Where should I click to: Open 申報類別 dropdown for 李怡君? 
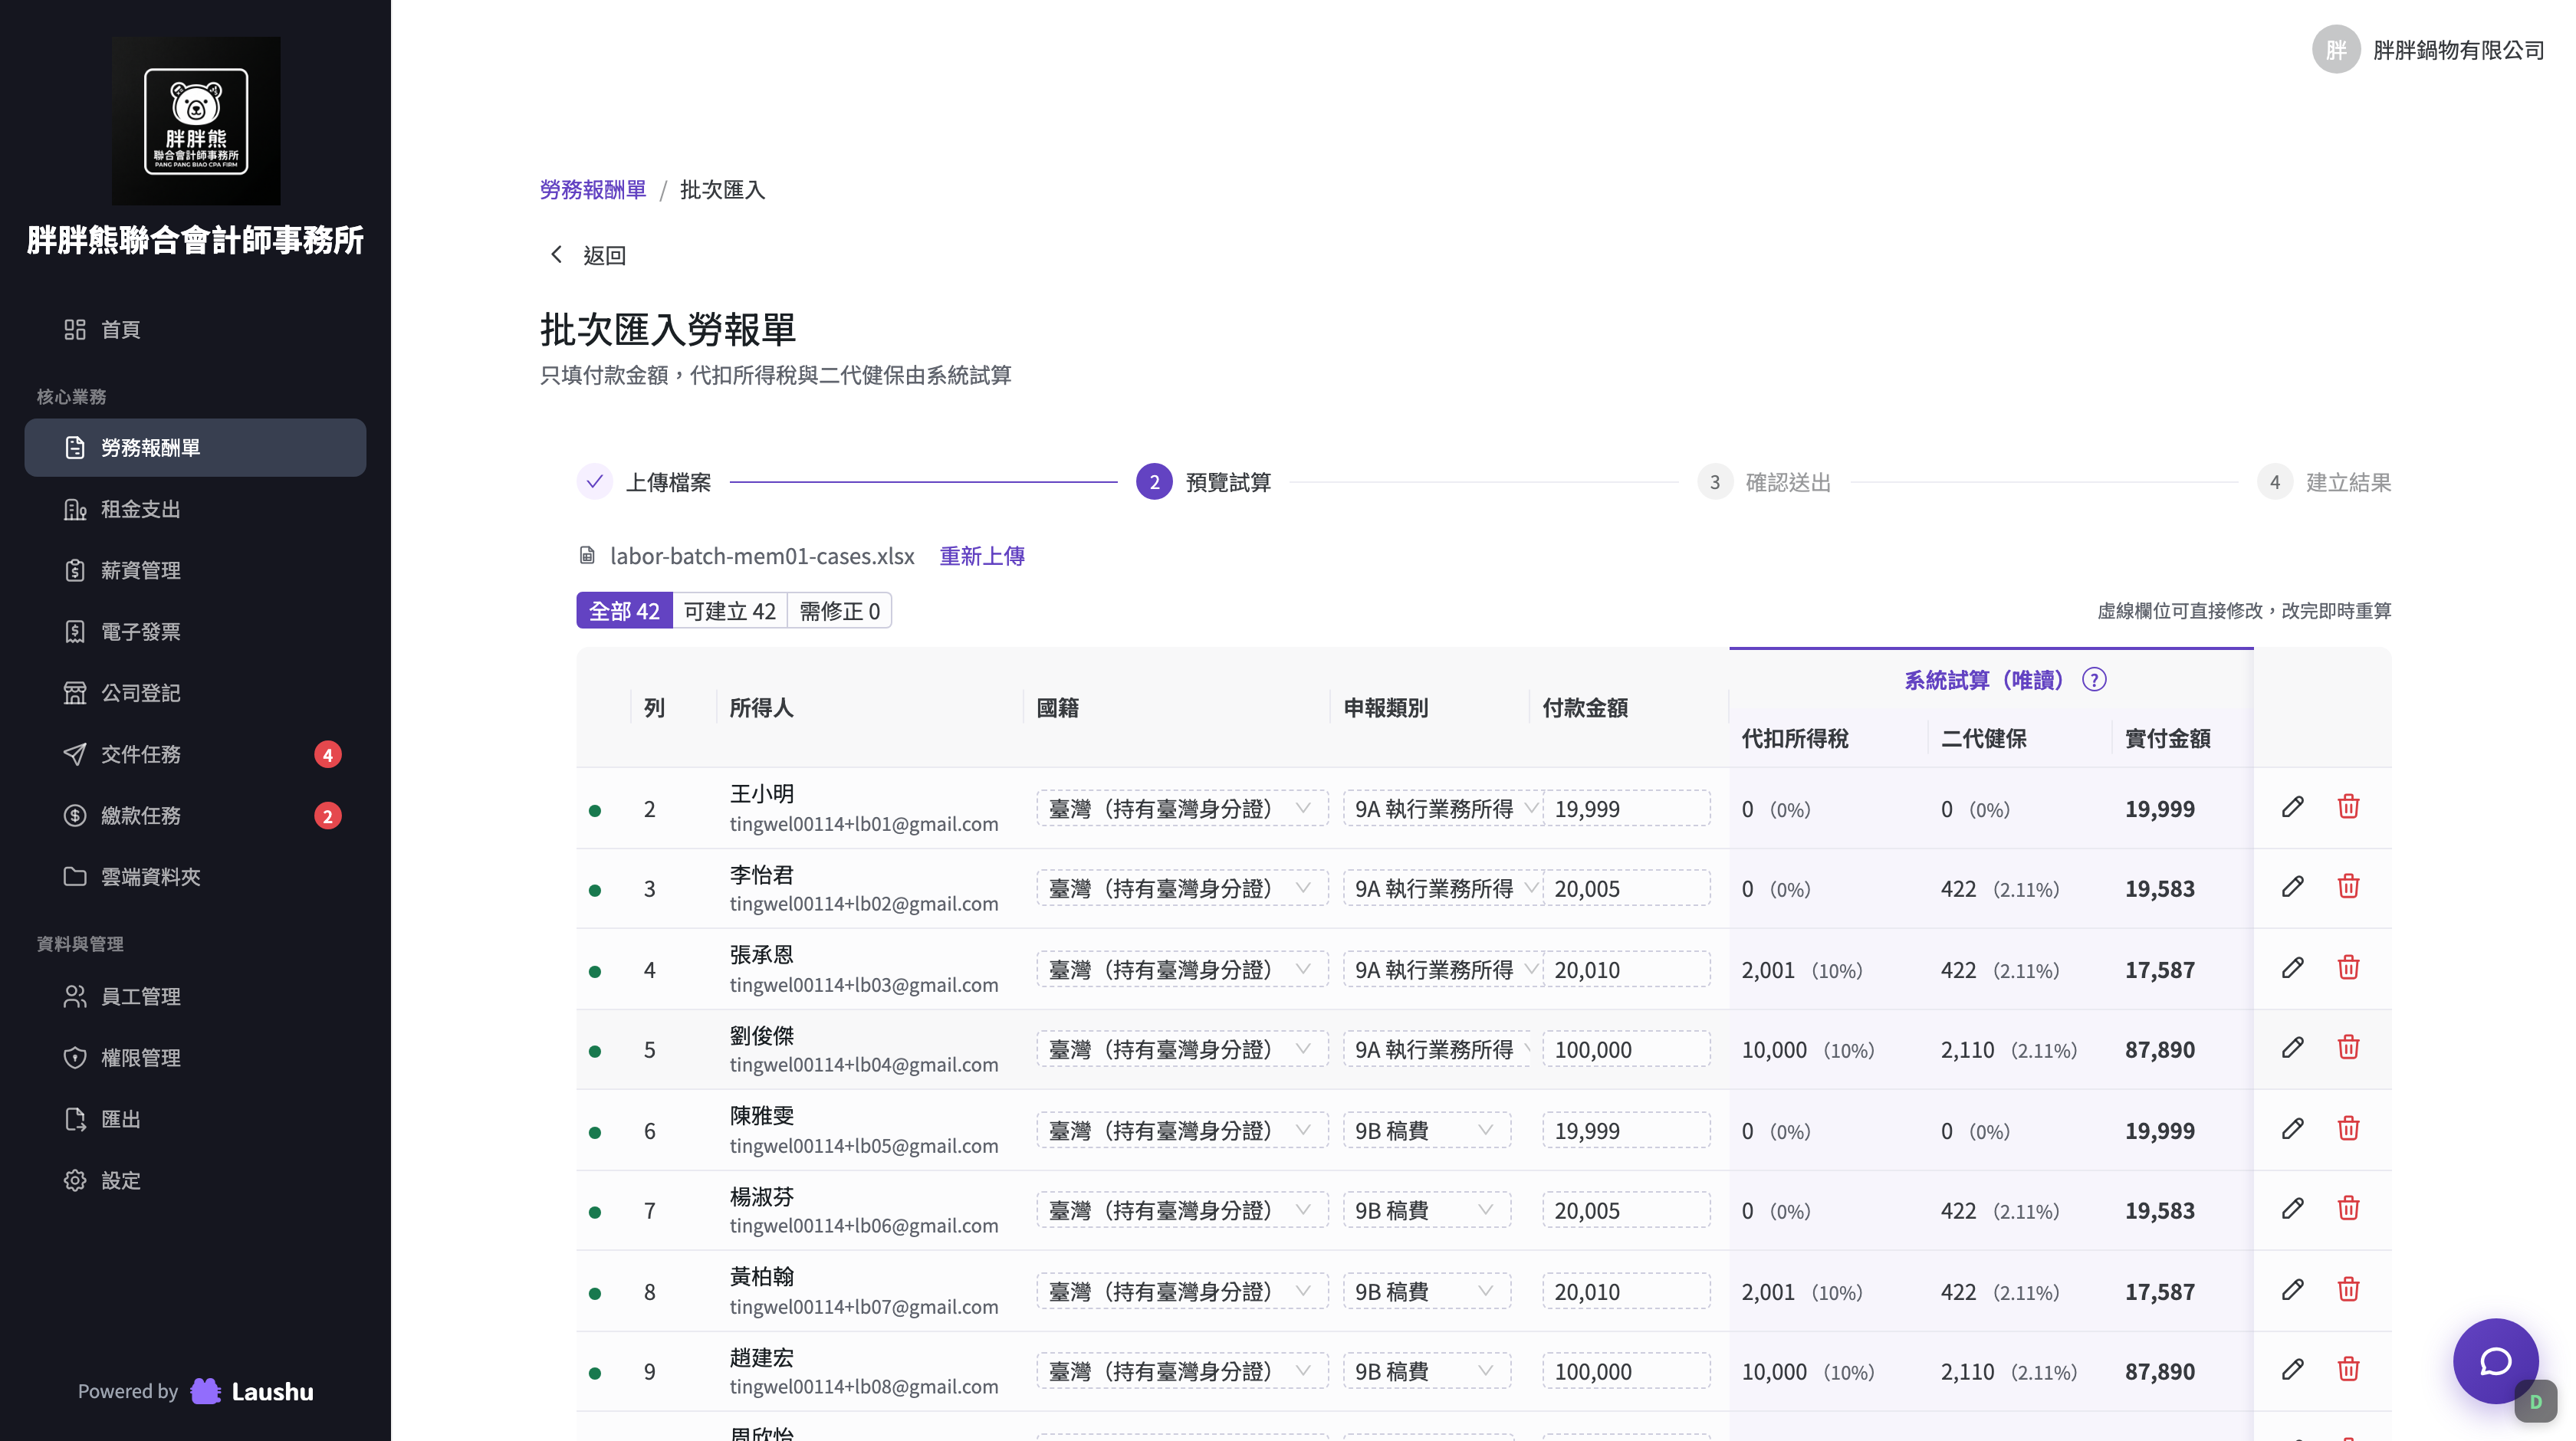click(x=1442, y=889)
